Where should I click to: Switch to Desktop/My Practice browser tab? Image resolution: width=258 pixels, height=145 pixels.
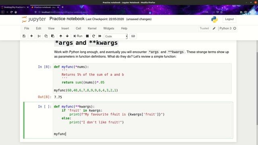click(15, 7)
